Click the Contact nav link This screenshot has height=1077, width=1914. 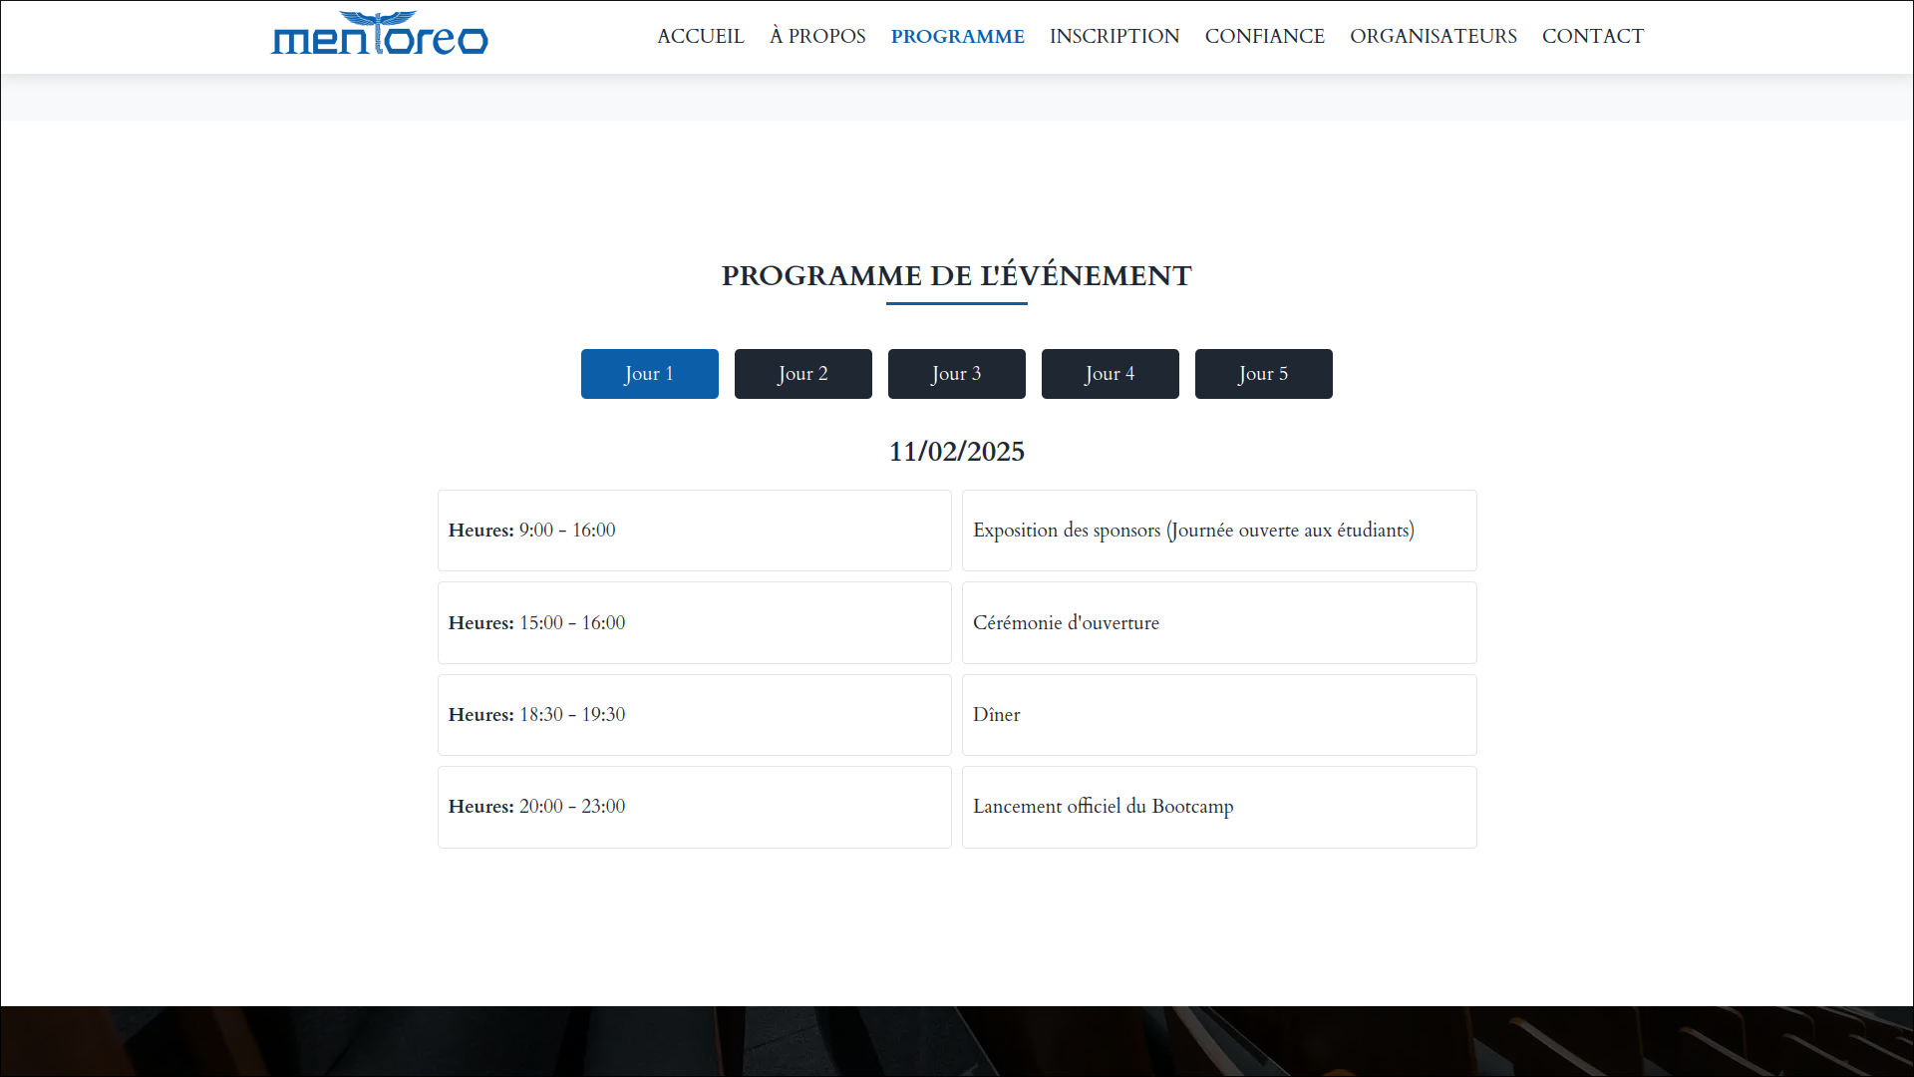pos(1592,36)
